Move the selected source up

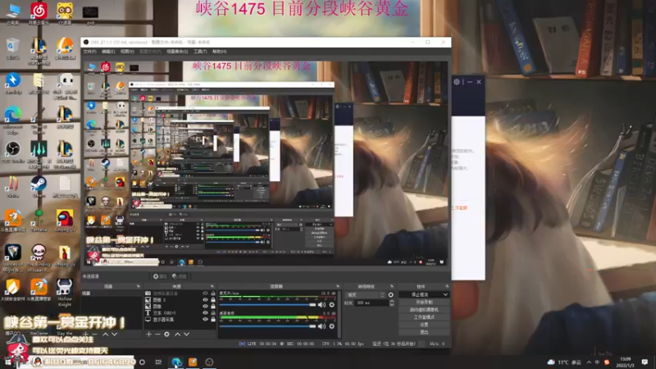(x=177, y=335)
